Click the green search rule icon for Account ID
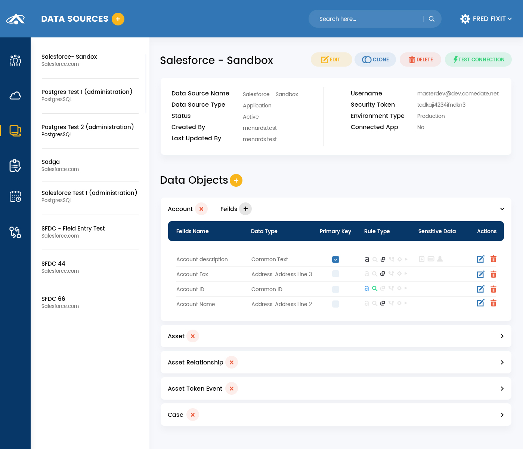This screenshot has height=449, width=523. tap(375, 288)
